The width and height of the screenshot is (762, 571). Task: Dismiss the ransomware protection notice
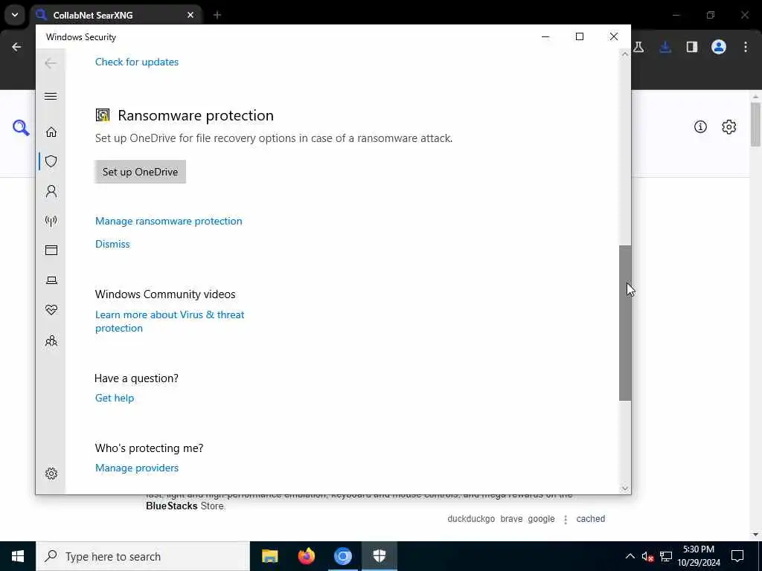point(112,244)
